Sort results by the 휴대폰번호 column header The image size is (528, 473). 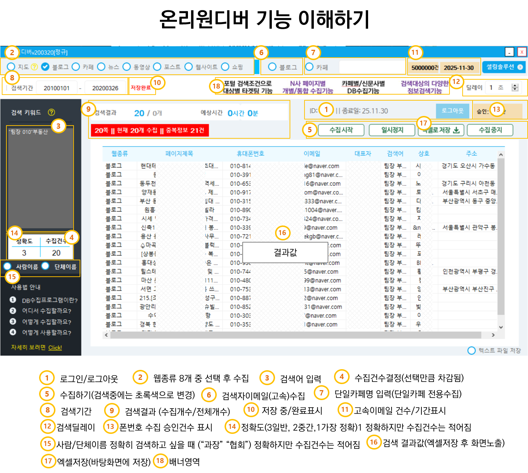click(250, 154)
